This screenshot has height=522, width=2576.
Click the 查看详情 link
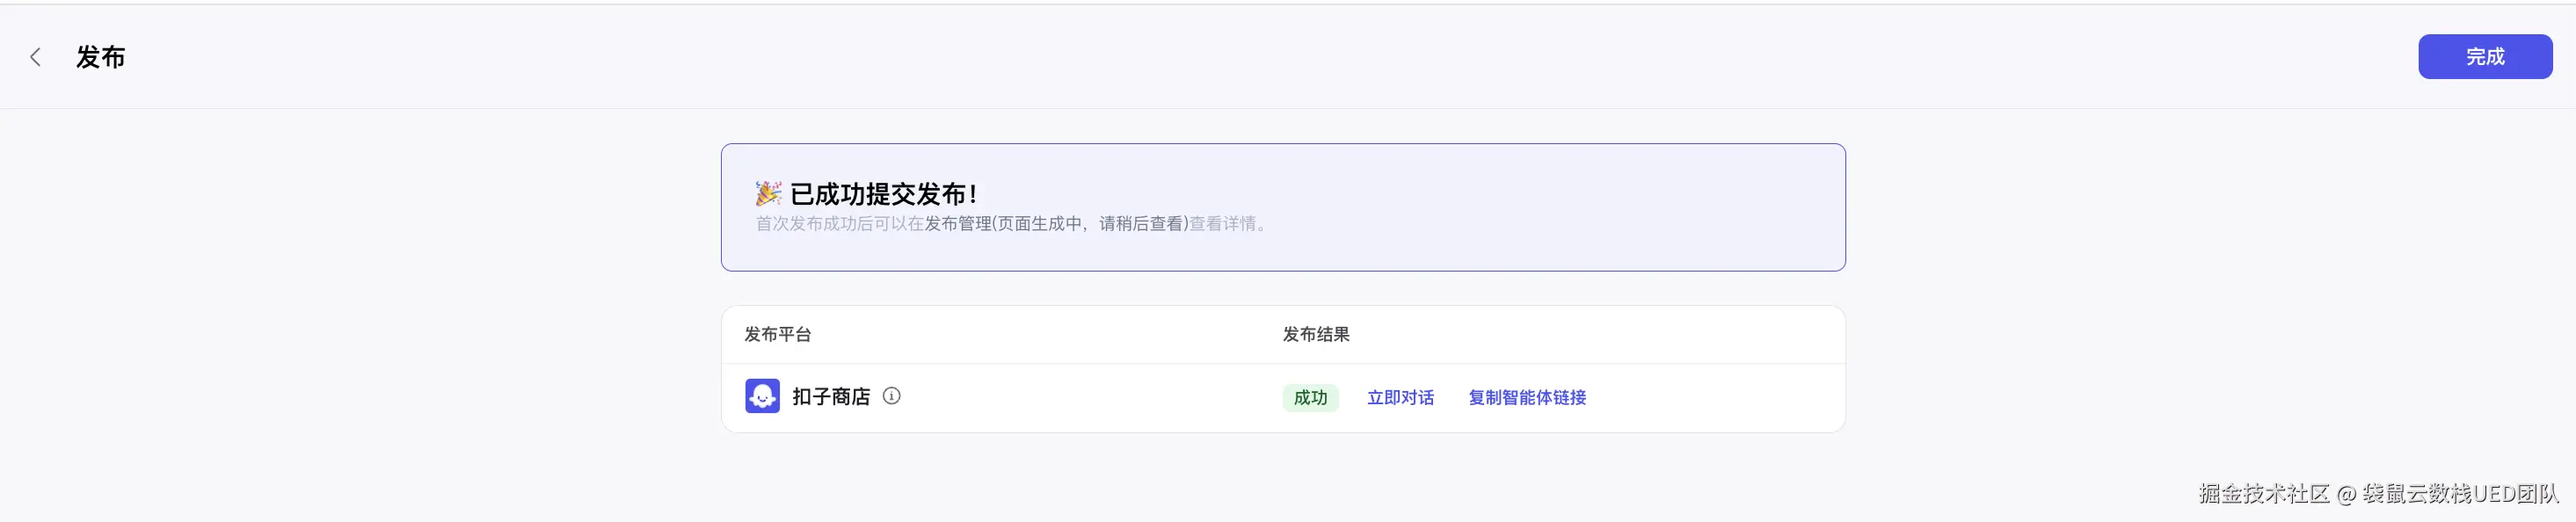tap(1222, 224)
